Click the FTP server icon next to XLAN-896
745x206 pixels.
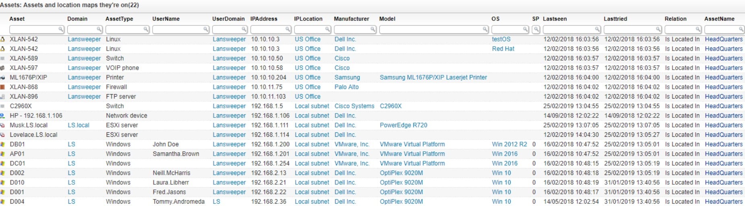point(2,97)
